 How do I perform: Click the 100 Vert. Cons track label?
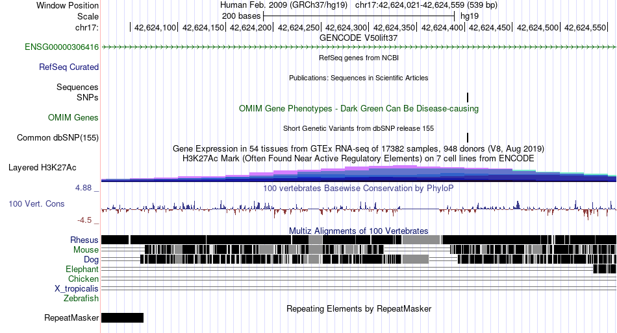click(x=36, y=204)
